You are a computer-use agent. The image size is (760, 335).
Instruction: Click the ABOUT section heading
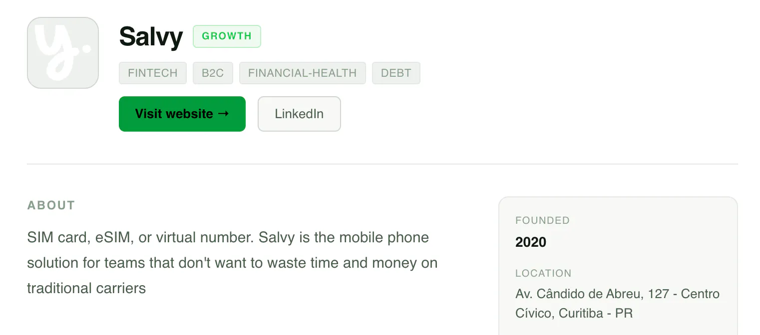(x=51, y=205)
